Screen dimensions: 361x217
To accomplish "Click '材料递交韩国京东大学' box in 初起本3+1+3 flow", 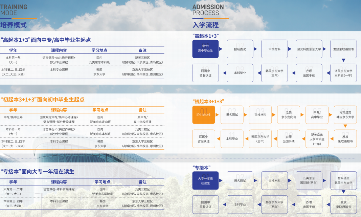I will coord(345,115).
